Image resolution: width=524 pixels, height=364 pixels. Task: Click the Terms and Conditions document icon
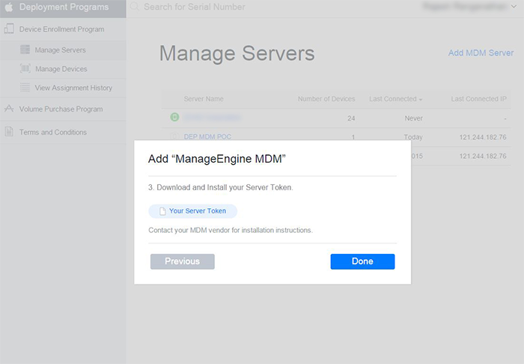click(9, 132)
